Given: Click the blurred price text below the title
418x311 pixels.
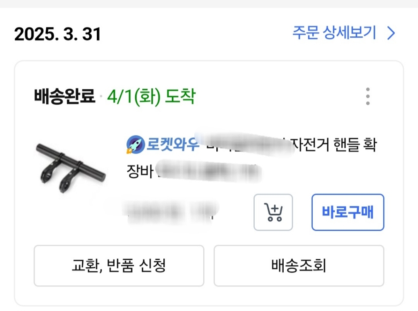Looking at the screenshot, I should 171,211.
